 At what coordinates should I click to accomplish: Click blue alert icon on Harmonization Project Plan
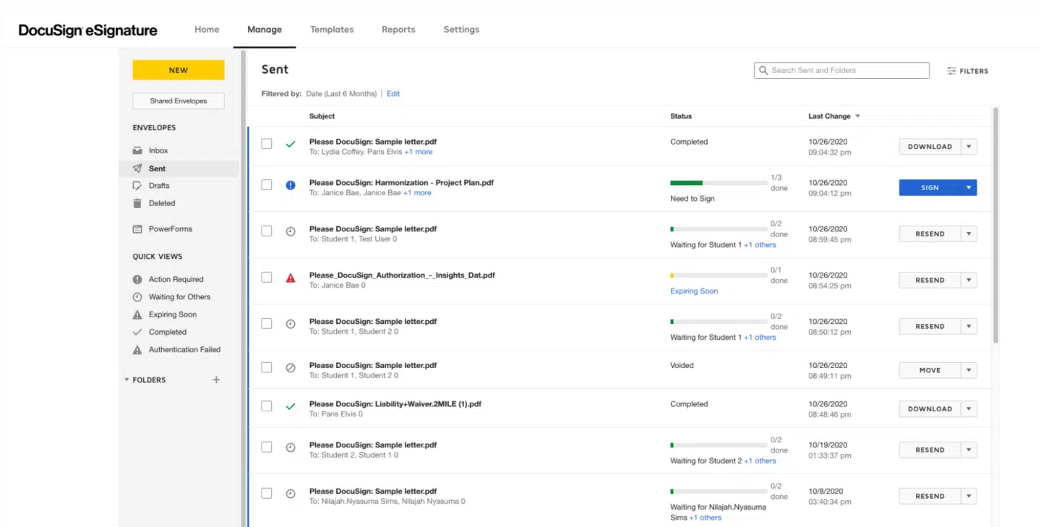[291, 185]
